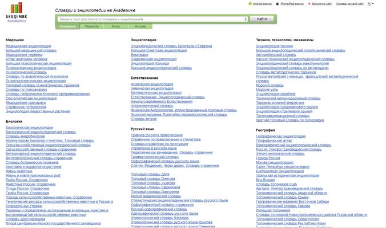Open Города России link

(x=268, y=158)
